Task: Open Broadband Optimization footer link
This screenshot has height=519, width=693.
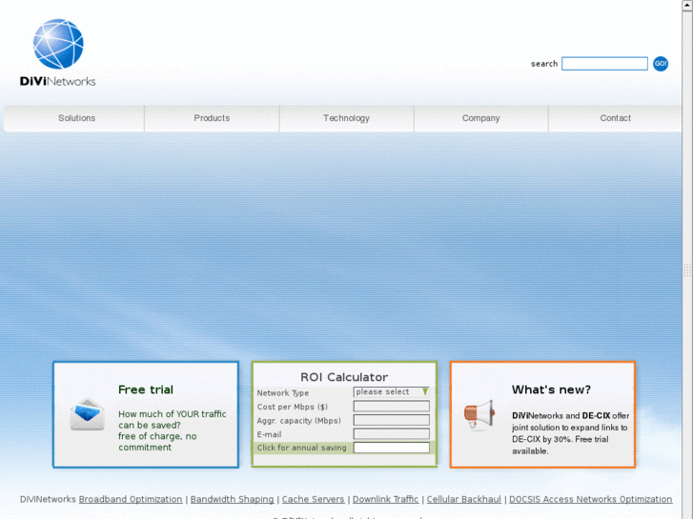Action: [131, 499]
